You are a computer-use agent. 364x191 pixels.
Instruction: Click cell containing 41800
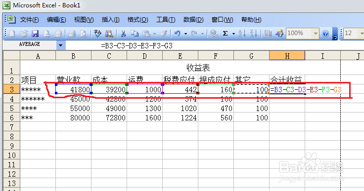click(73, 89)
